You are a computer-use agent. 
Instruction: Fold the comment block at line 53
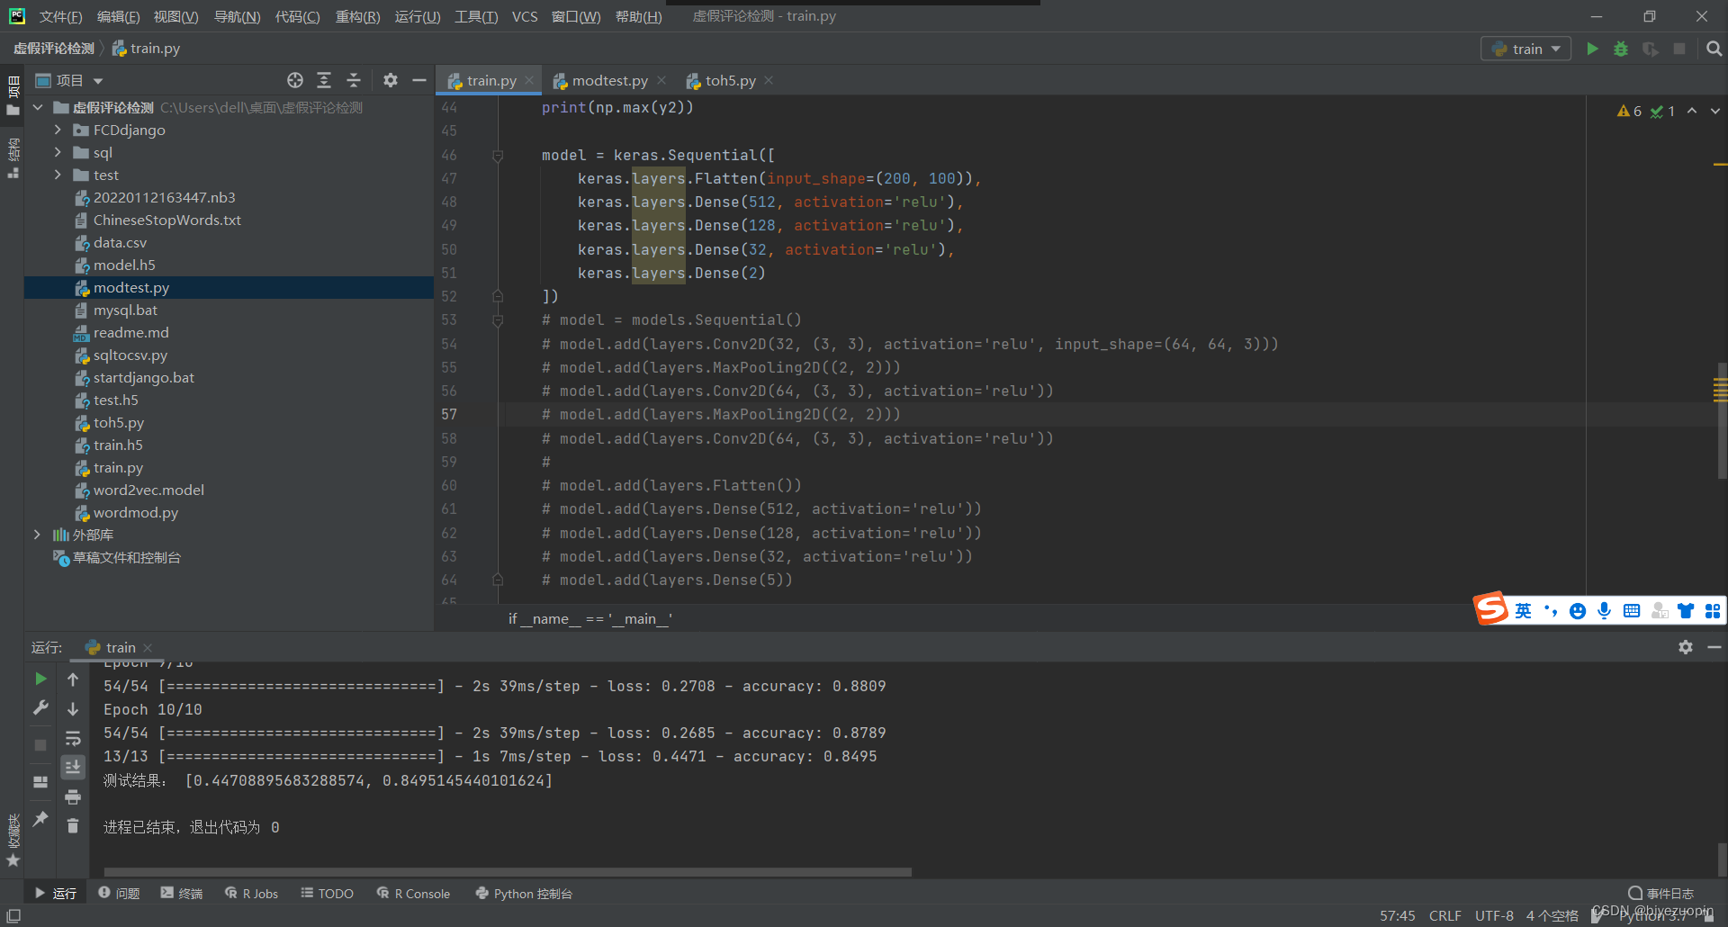pos(498,320)
